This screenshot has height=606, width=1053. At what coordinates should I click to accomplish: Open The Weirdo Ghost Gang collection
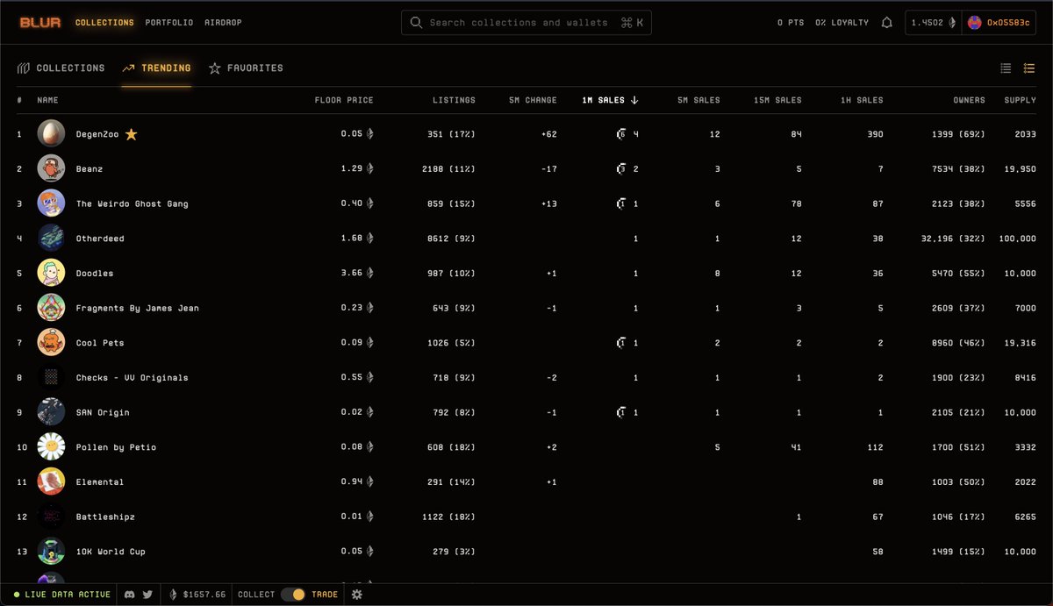click(x=133, y=203)
